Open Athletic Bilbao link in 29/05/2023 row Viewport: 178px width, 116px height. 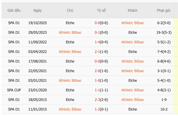[70, 33]
